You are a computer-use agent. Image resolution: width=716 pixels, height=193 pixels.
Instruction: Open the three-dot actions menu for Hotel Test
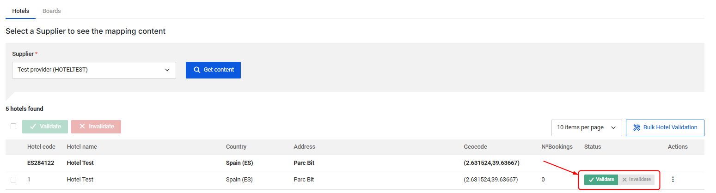[x=673, y=179]
